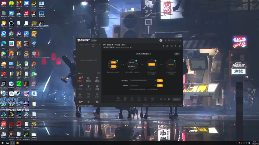Click the camera source icon in bottom toolbar
This screenshot has width=259, height=145.
[125, 99]
